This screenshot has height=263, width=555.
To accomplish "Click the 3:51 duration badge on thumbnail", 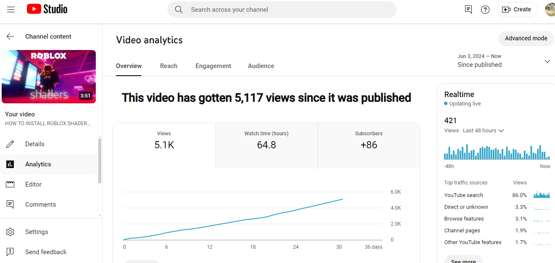I will [85, 96].
